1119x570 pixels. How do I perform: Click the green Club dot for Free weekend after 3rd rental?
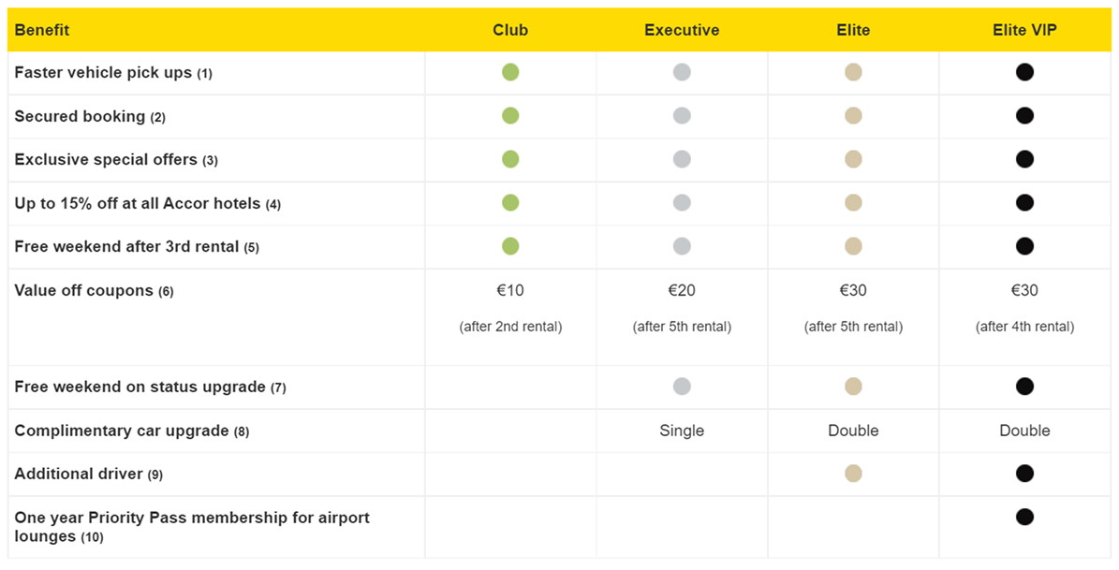pyautogui.click(x=510, y=246)
